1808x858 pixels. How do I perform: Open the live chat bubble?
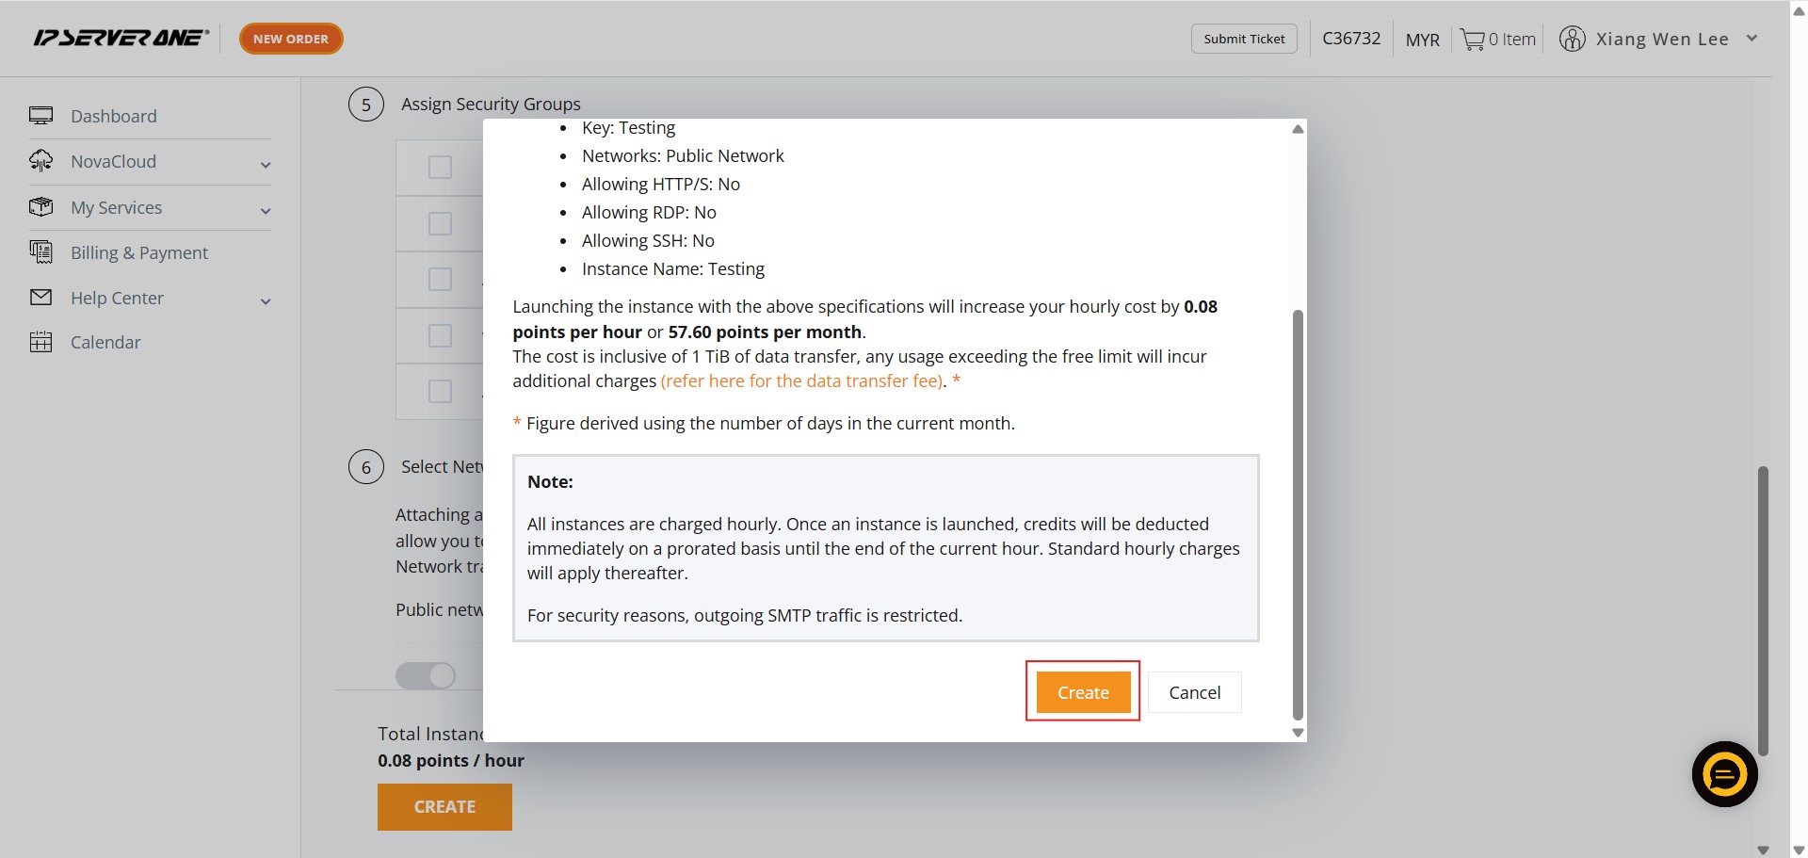pos(1724,774)
